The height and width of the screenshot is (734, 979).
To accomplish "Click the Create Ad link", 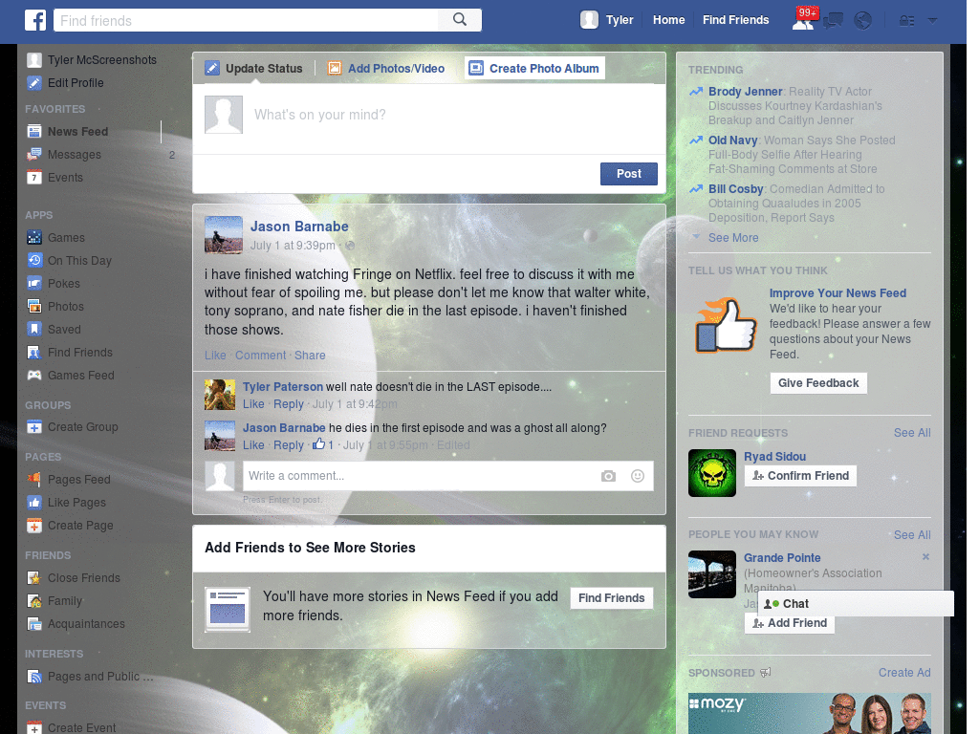I will click(904, 672).
